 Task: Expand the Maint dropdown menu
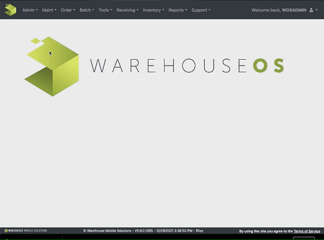[x=51, y=10]
